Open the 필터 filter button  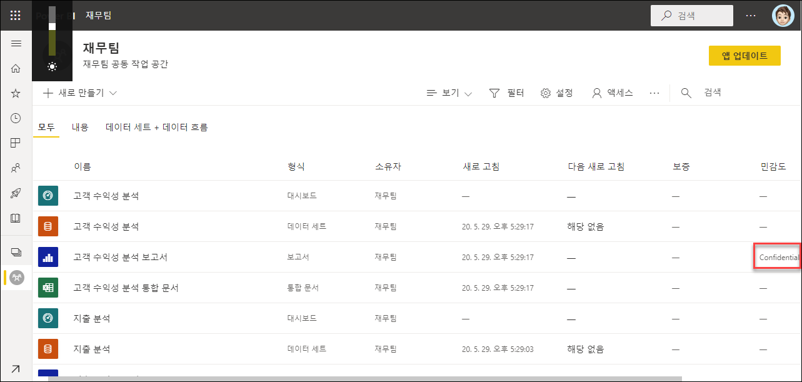(506, 93)
